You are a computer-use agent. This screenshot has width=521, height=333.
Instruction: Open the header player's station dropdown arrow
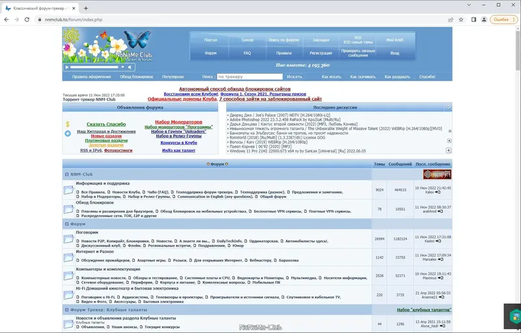click(122, 67)
